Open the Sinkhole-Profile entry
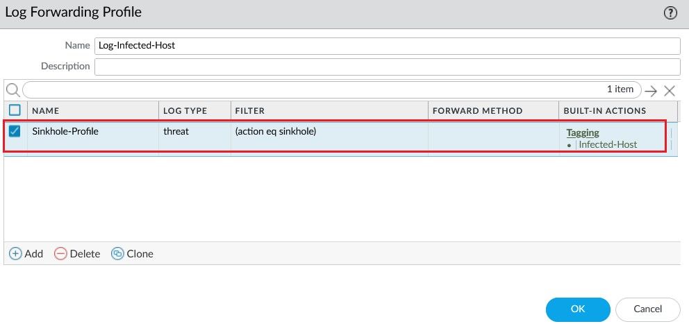The width and height of the screenshot is (689, 324). pos(65,131)
